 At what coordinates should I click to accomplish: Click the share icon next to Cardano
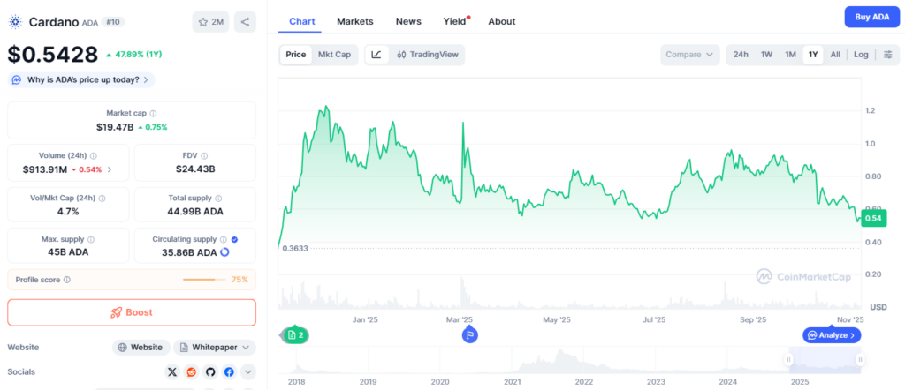click(245, 21)
